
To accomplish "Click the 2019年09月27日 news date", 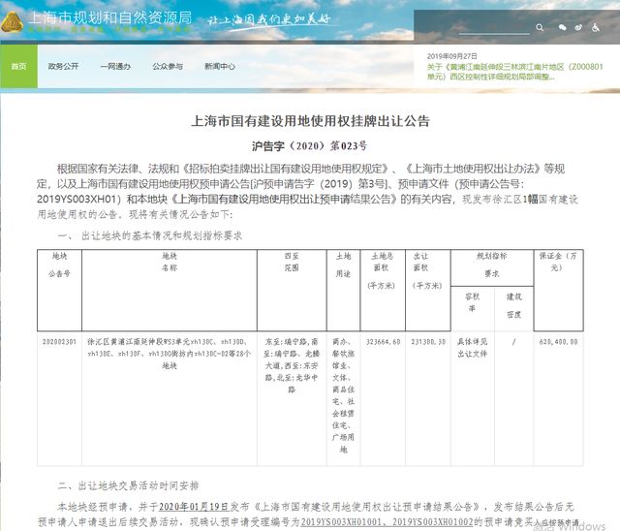I will 453,55.
